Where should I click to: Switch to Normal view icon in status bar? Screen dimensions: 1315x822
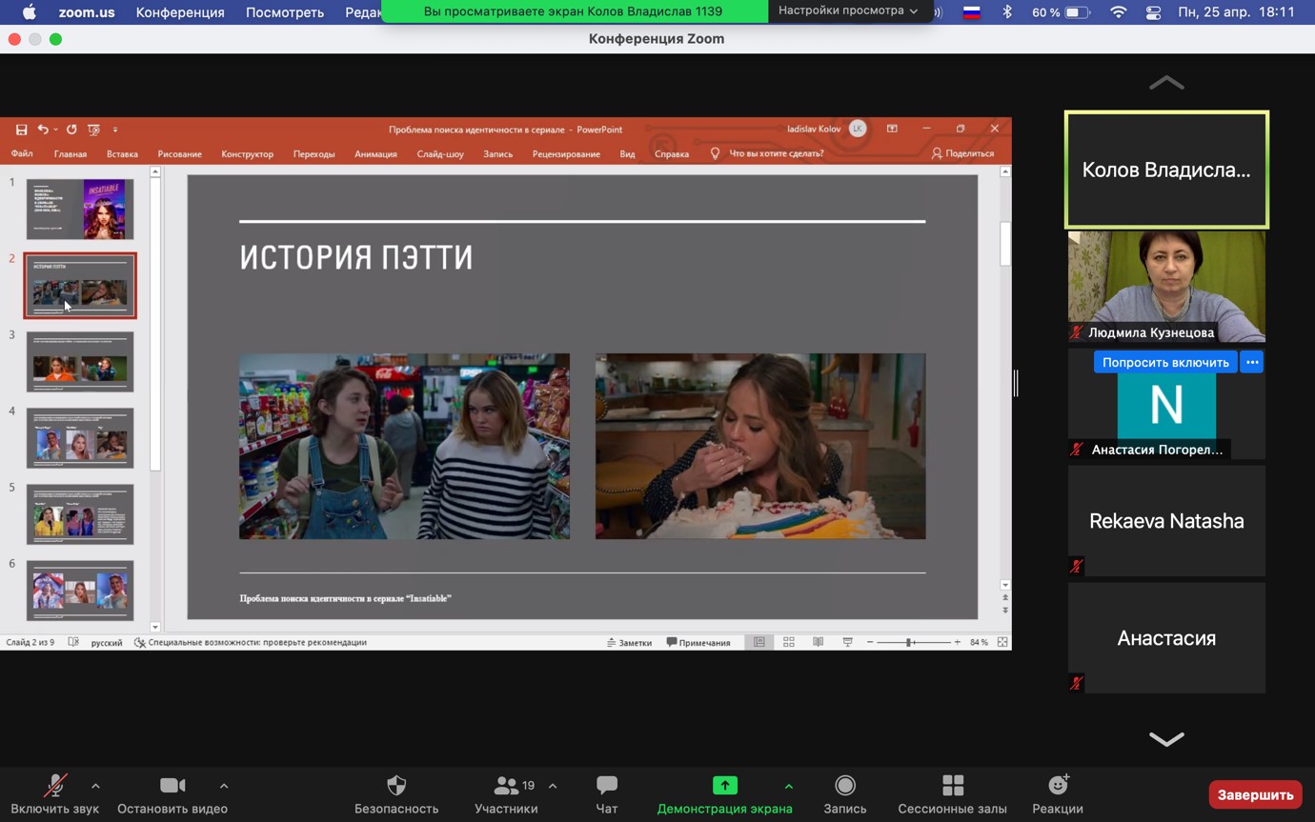pyautogui.click(x=759, y=642)
